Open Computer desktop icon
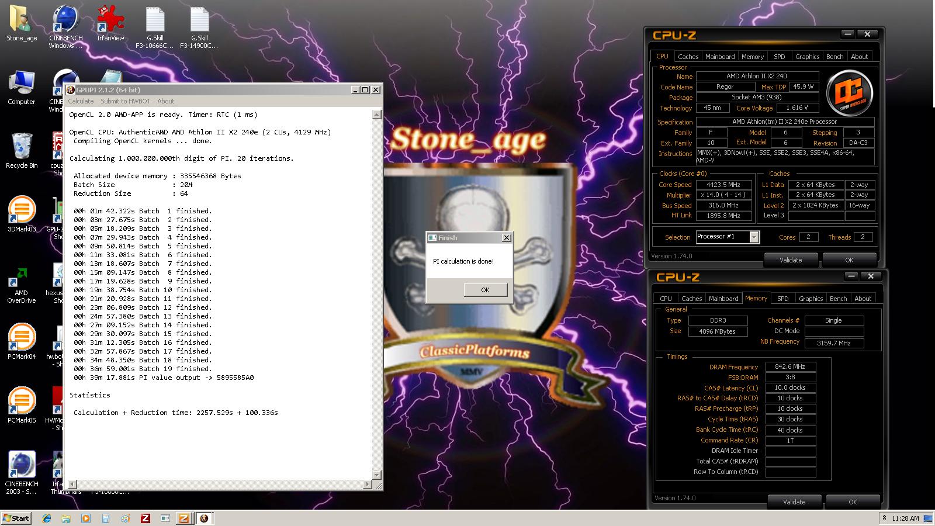This screenshot has height=526, width=935. tap(22, 88)
